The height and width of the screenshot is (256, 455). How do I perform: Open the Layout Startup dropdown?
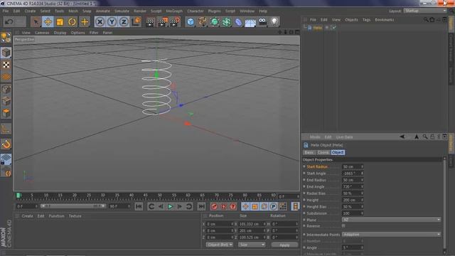[425, 11]
